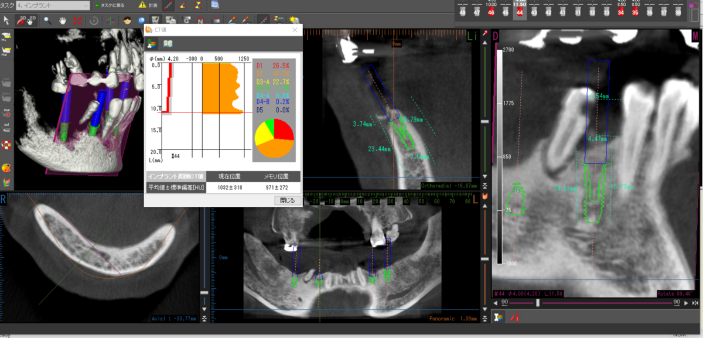Click the colored 3D axis icon
This screenshot has height=338, width=703.
coord(109,20)
